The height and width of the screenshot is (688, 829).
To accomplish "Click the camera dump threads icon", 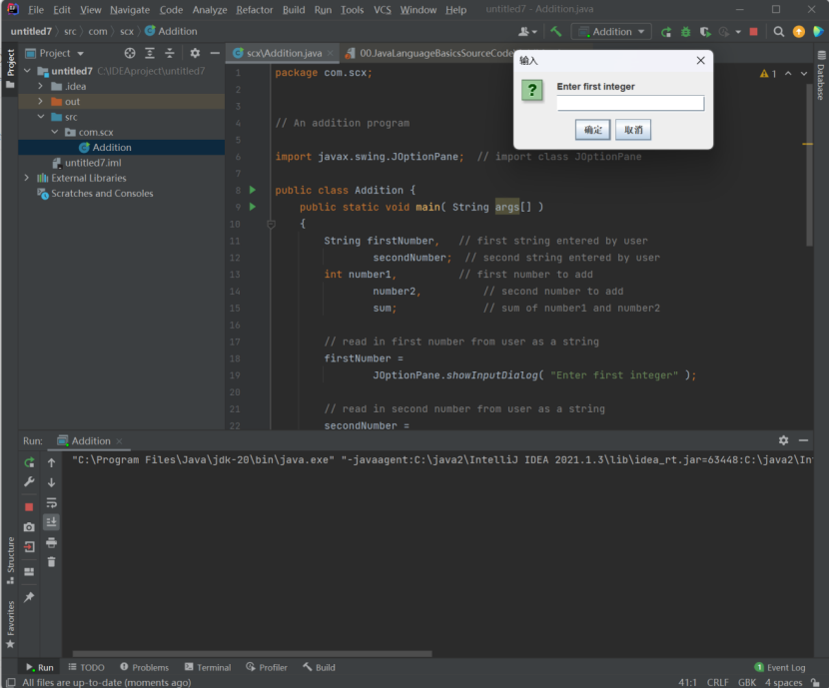I will coord(29,527).
